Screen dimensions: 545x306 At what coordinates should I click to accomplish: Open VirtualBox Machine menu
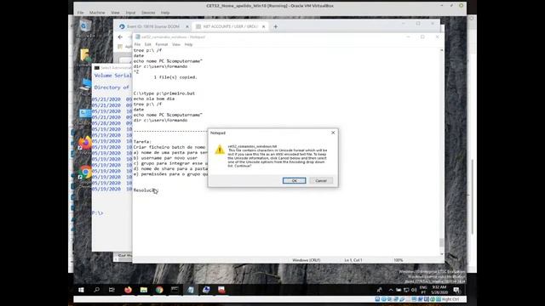tap(97, 13)
